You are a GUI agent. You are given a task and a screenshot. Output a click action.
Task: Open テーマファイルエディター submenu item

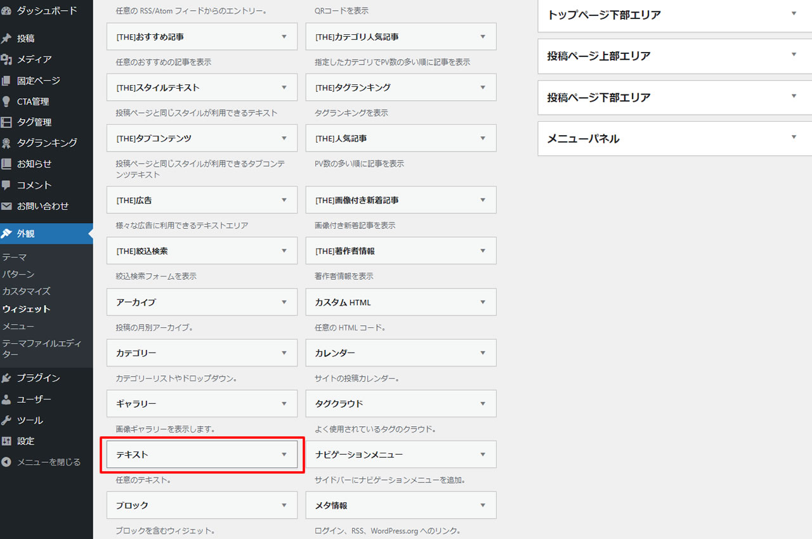click(x=42, y=349)
